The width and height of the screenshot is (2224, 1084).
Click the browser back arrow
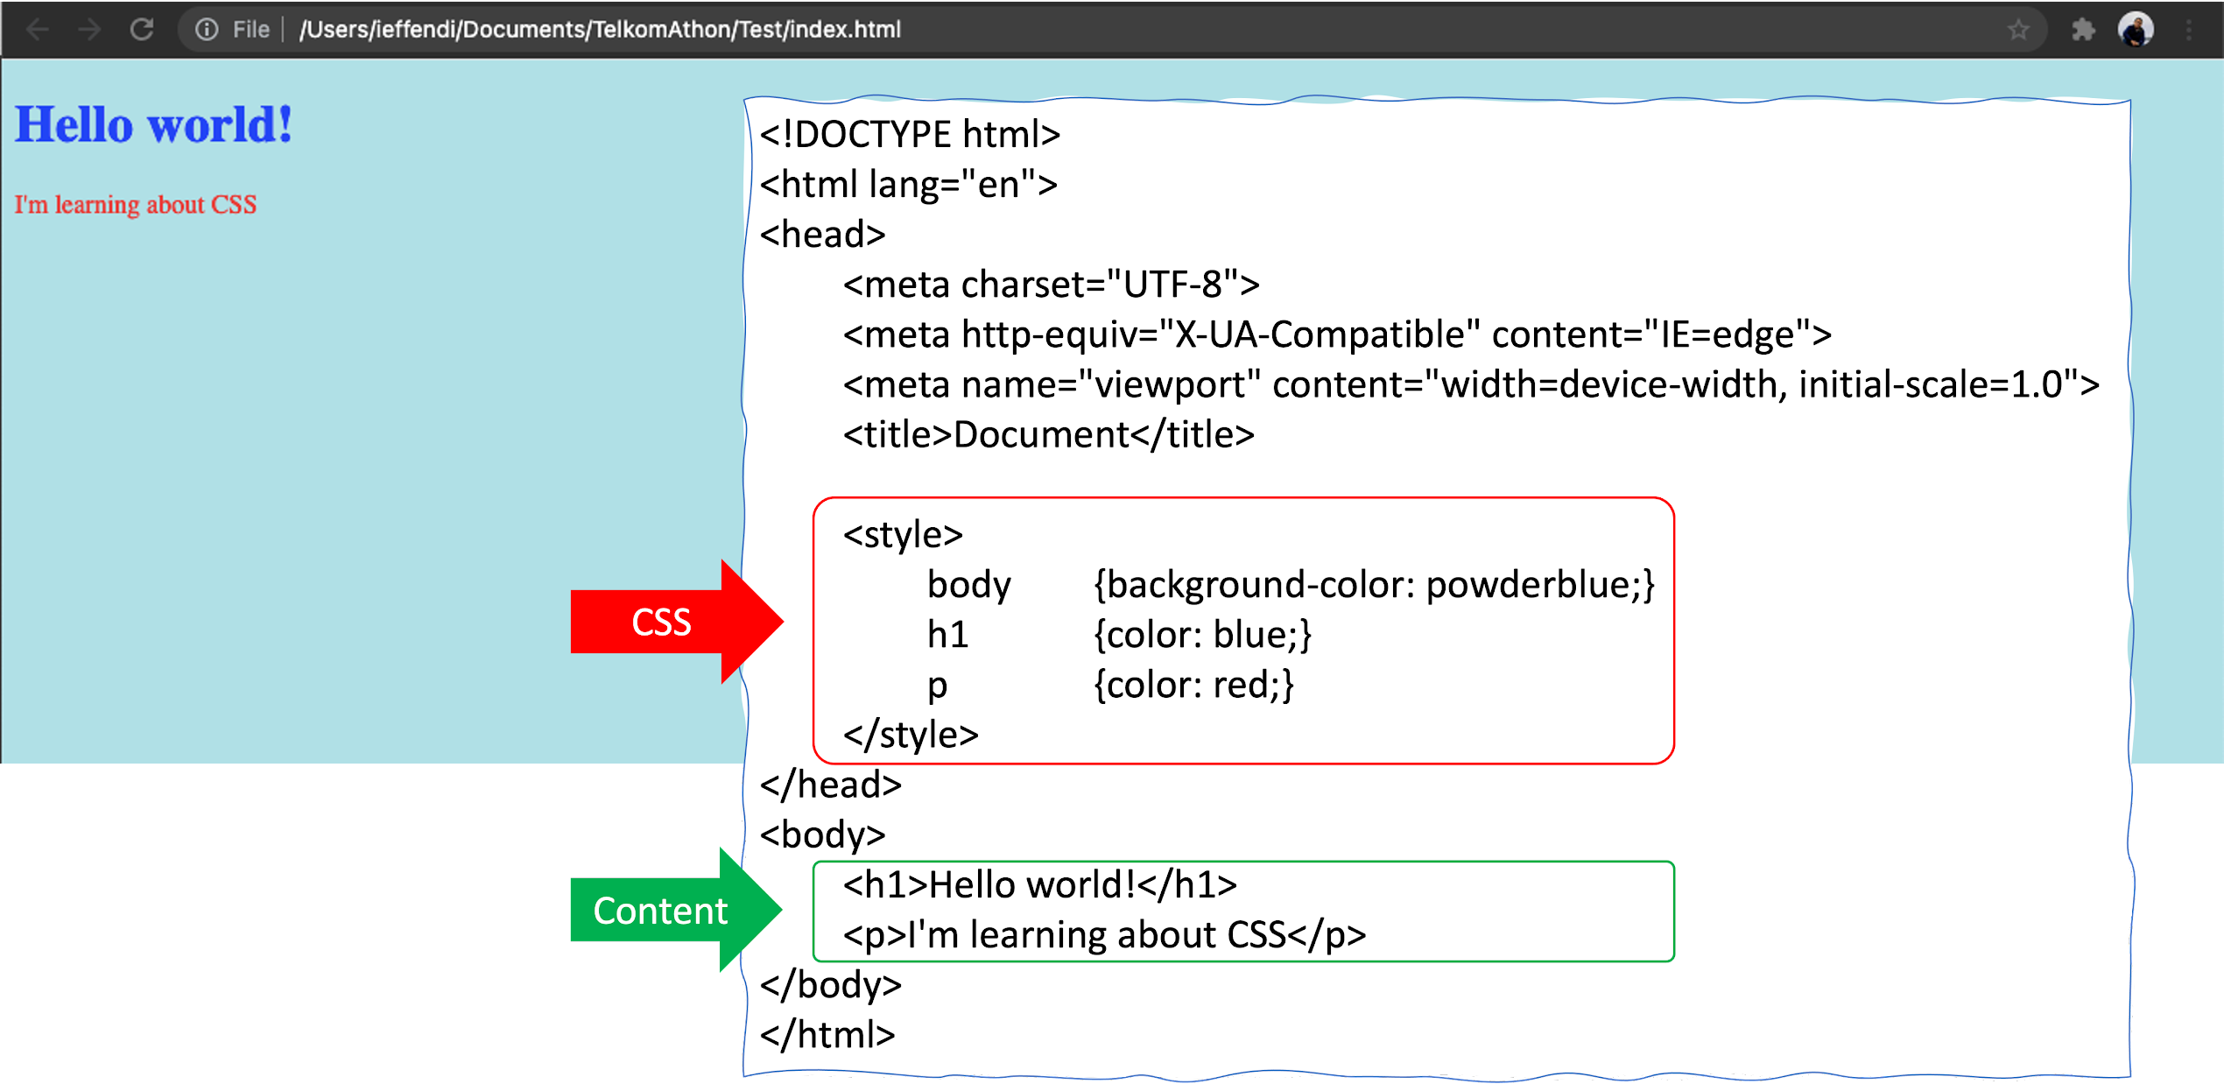38,30
